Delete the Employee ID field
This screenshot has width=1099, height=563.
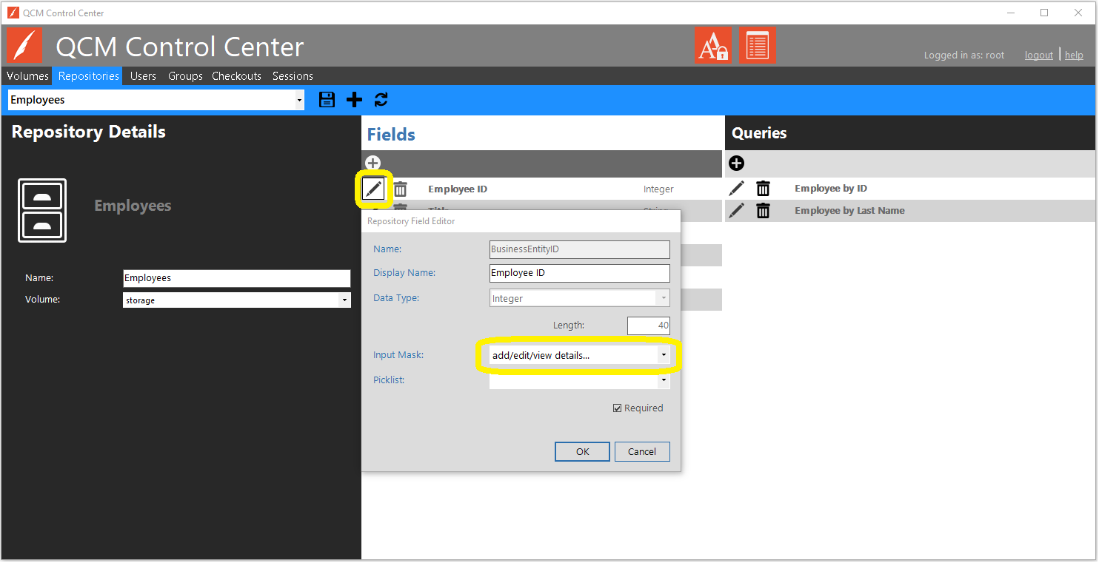401,189
